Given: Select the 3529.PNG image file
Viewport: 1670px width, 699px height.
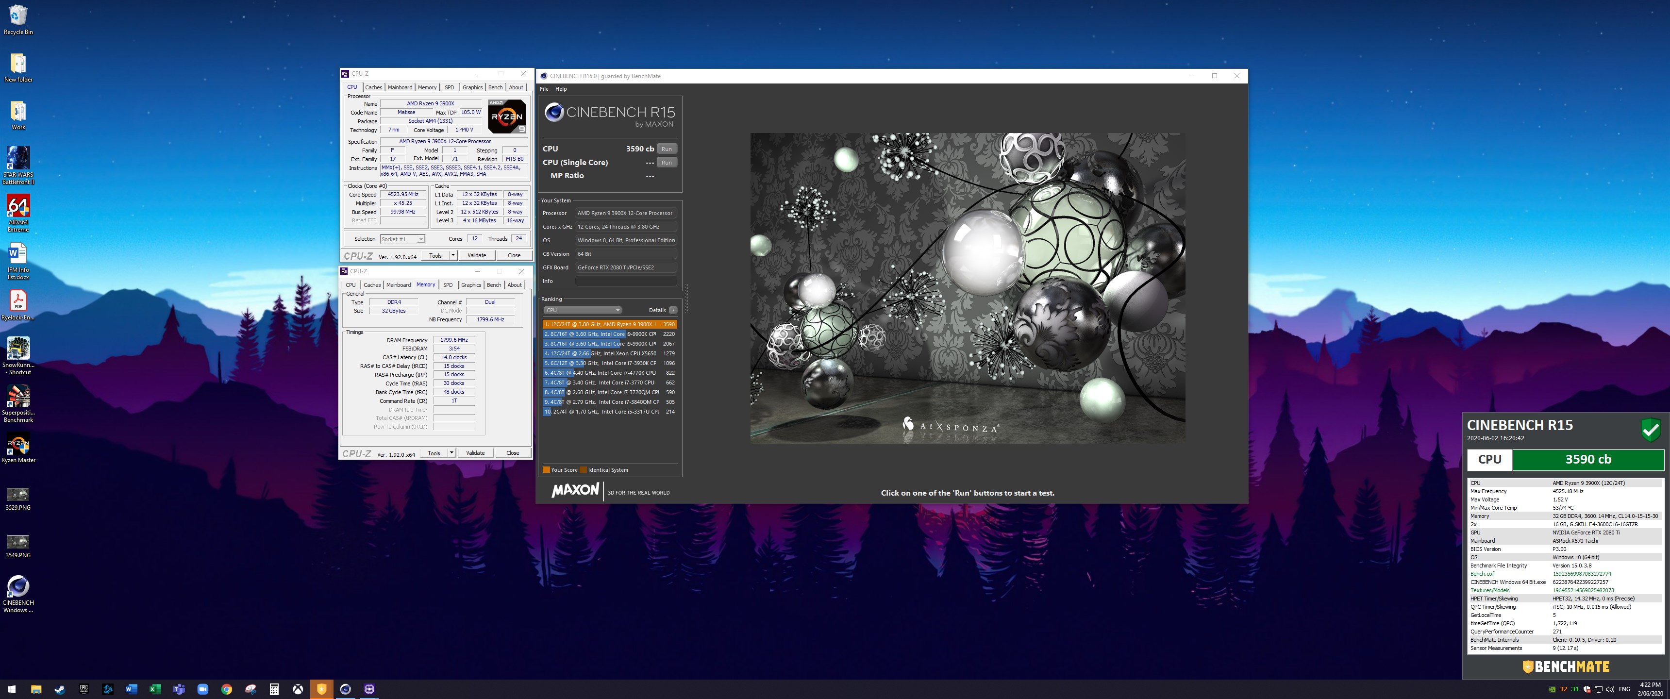Looking at the screenshot, I should pos(17,499).
